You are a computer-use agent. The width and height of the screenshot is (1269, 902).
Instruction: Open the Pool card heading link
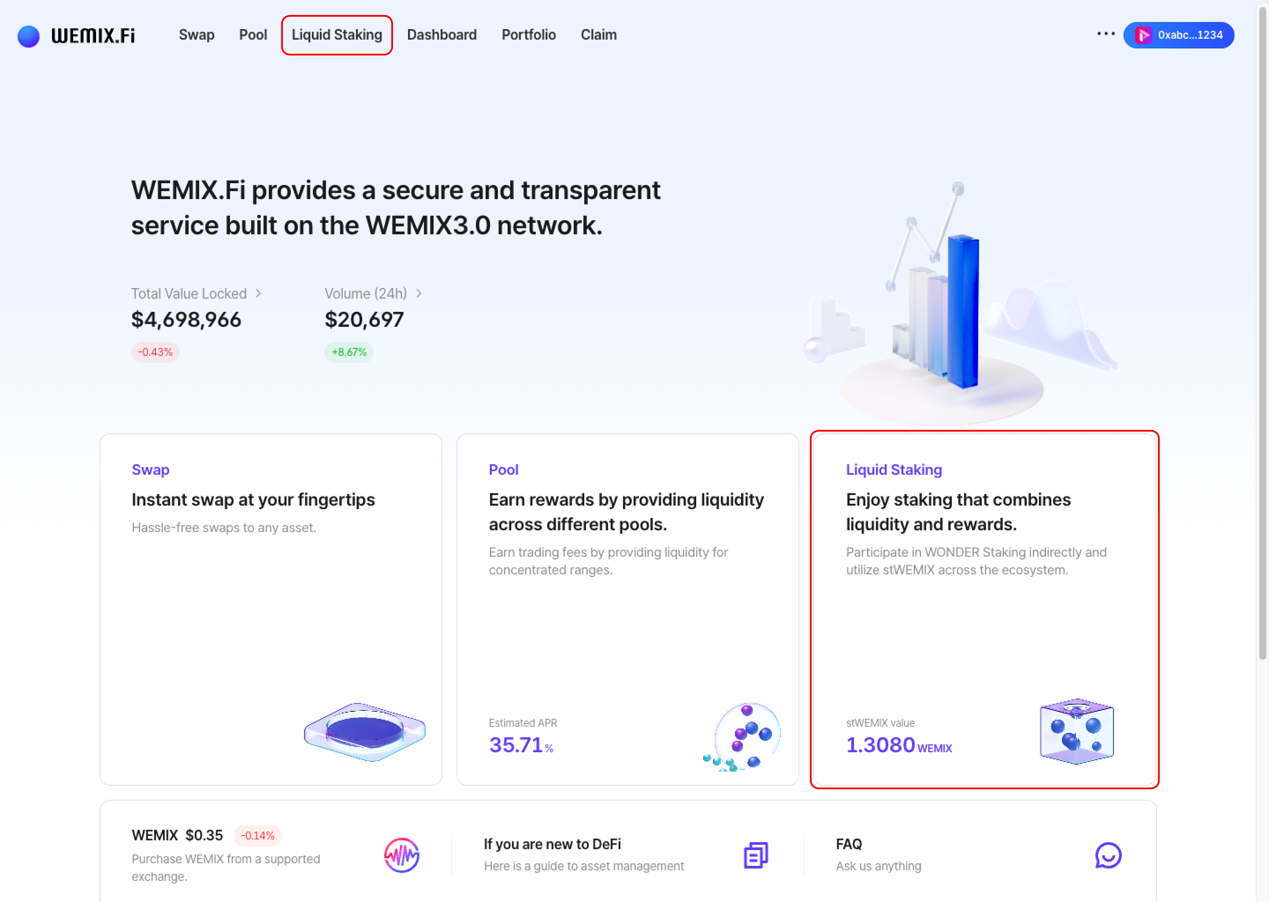[503, 470]
